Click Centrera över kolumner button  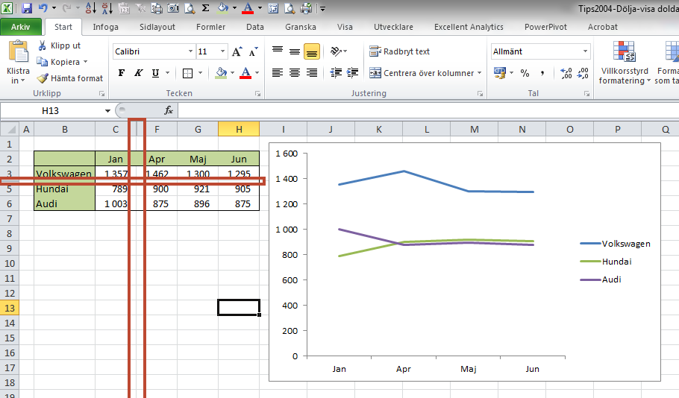(422, 73)
